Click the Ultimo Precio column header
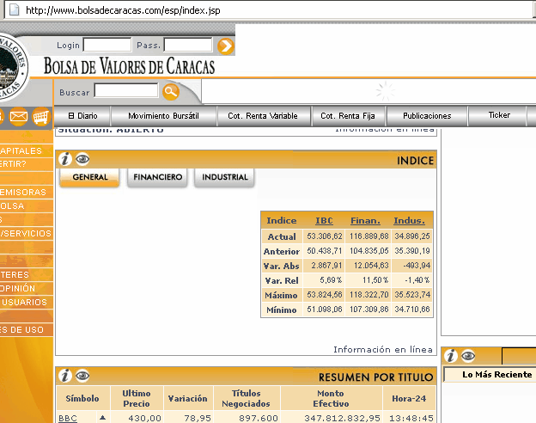 point(137,399)
